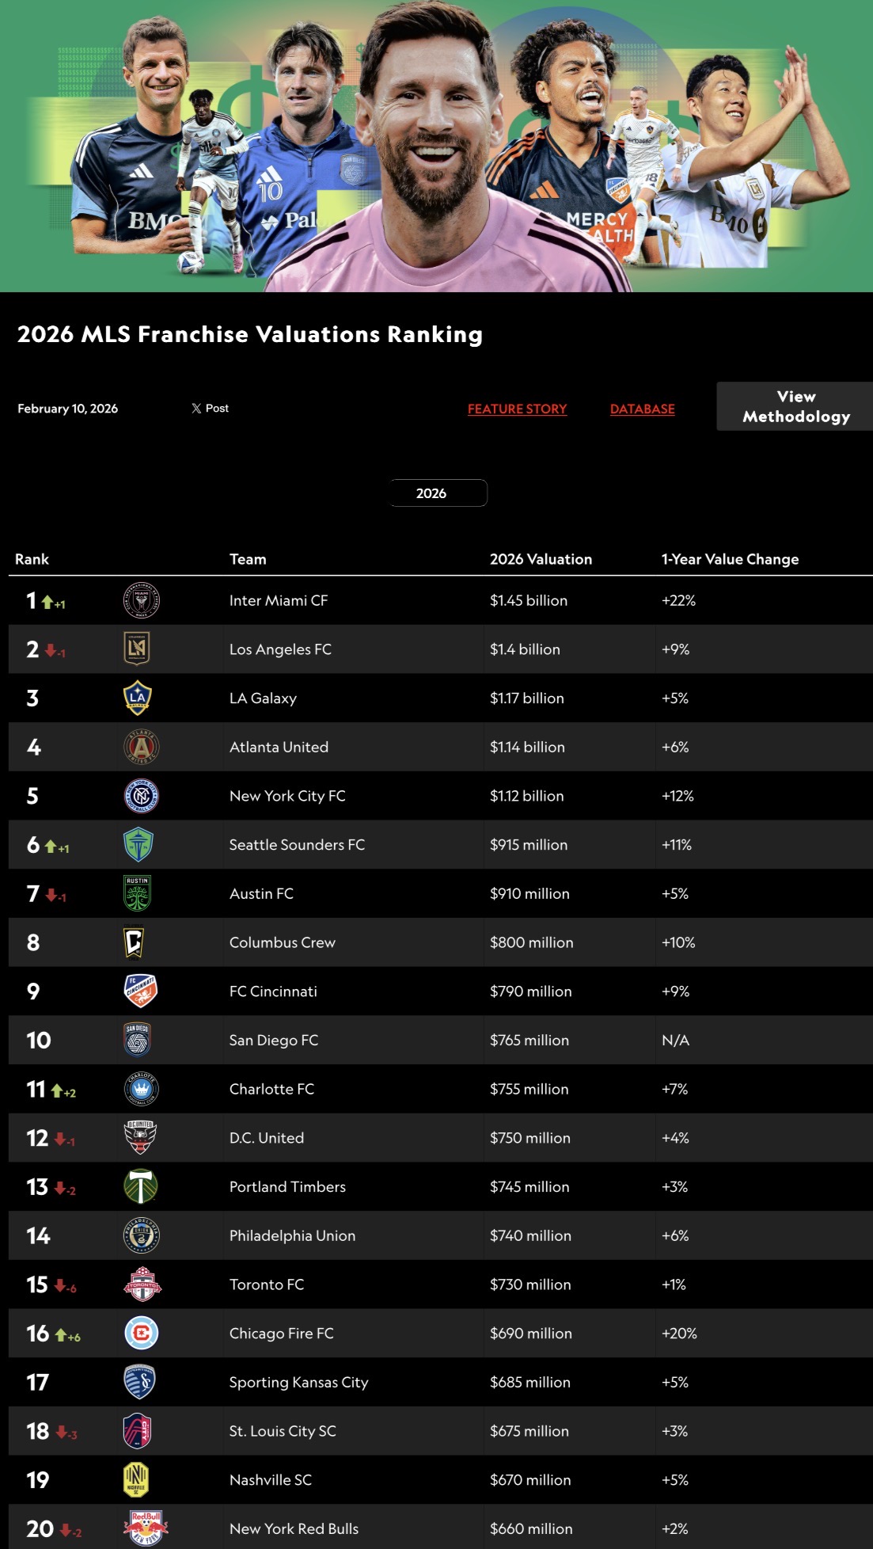This screenshot has height=1549, width=873.
Task: Click the LAFC team logo
Action: point(138,649)
